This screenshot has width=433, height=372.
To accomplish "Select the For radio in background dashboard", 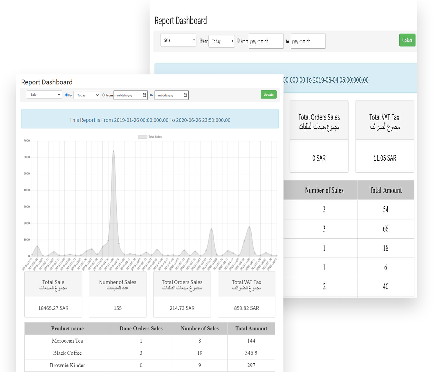I will (x=201, y=41).
